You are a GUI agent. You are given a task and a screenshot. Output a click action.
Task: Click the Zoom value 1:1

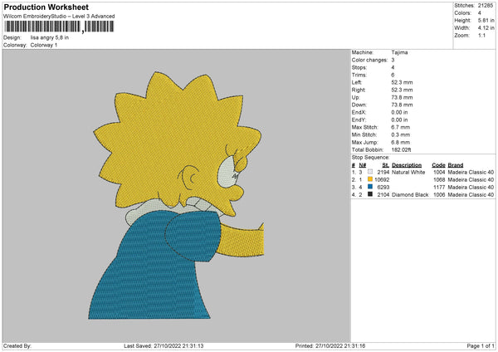[x=481, y=35]
